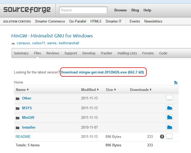Click the dark folder icon beside MinGW
This screenshot has height=153, width=191.
pyautogui.click(x=18, y=118)
